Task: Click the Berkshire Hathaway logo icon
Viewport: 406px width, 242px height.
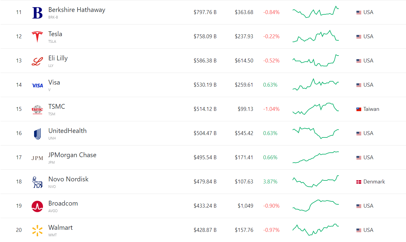Action: pyautogui.click(x=37, y=13)
